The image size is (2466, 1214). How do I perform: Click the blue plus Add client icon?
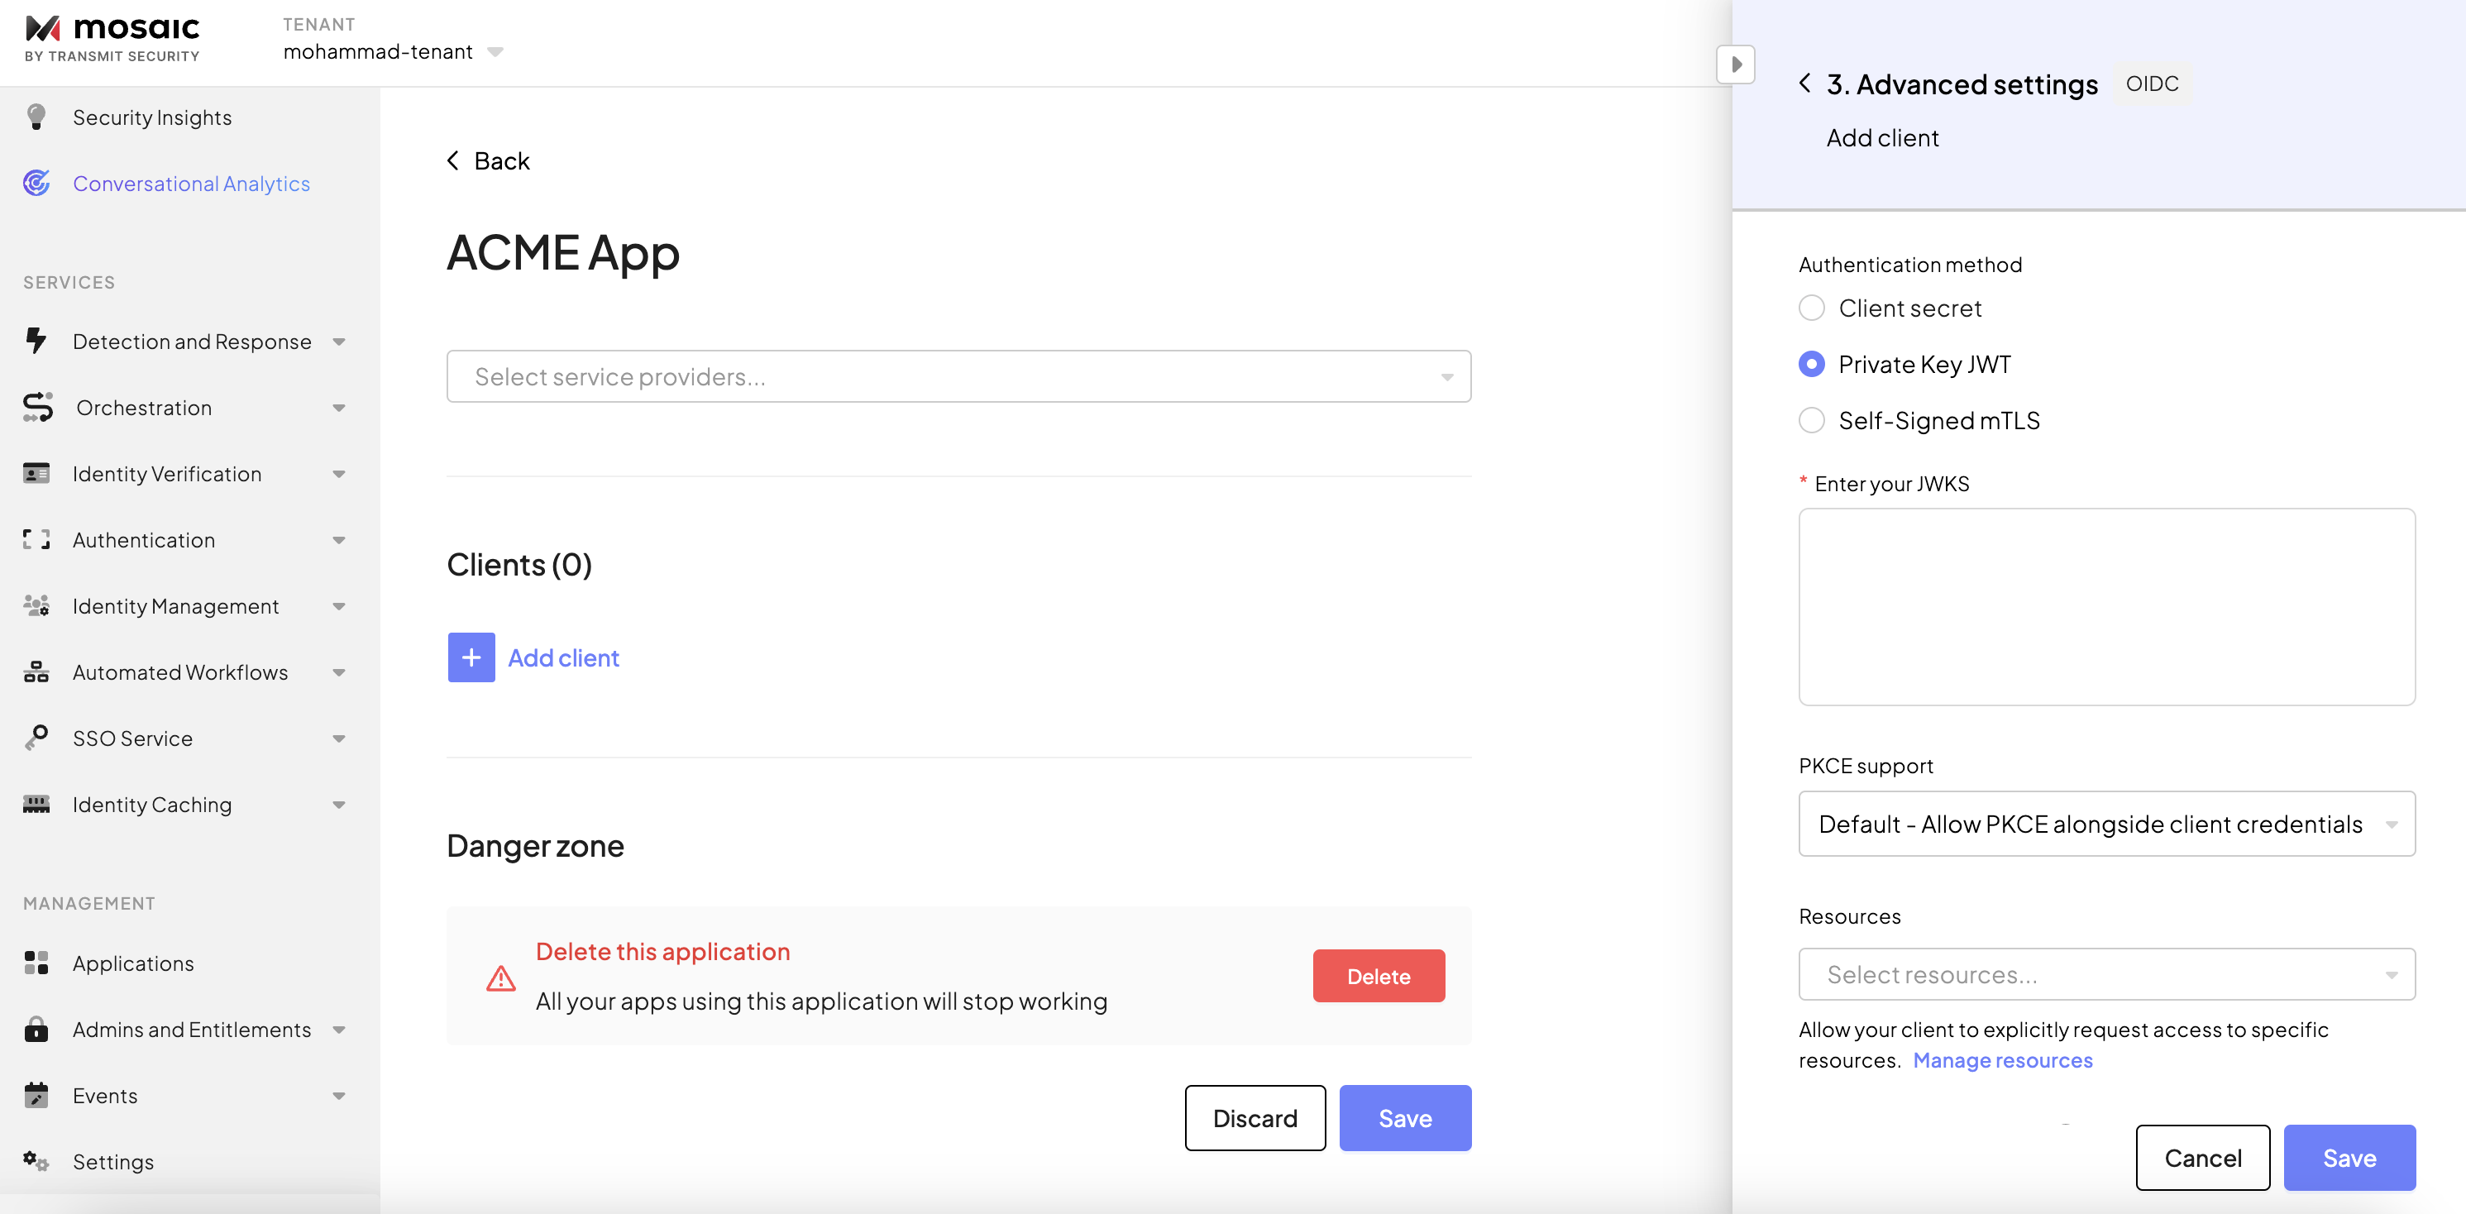tap(471, 657)
